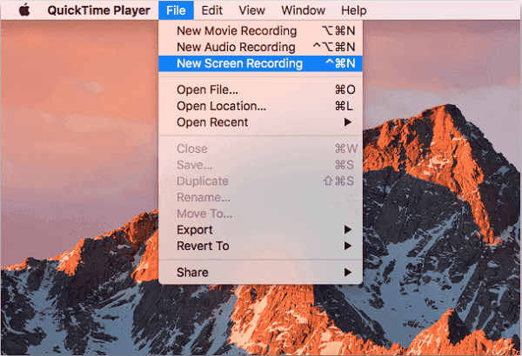Open the QuickTime Player application menu
The height and width of the screenshot is (356, 522).
[x=98, y=10]
